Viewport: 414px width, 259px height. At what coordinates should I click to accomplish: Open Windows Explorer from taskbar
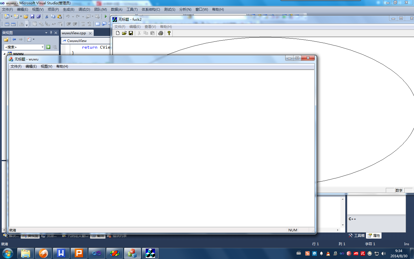tap(26, 253)
